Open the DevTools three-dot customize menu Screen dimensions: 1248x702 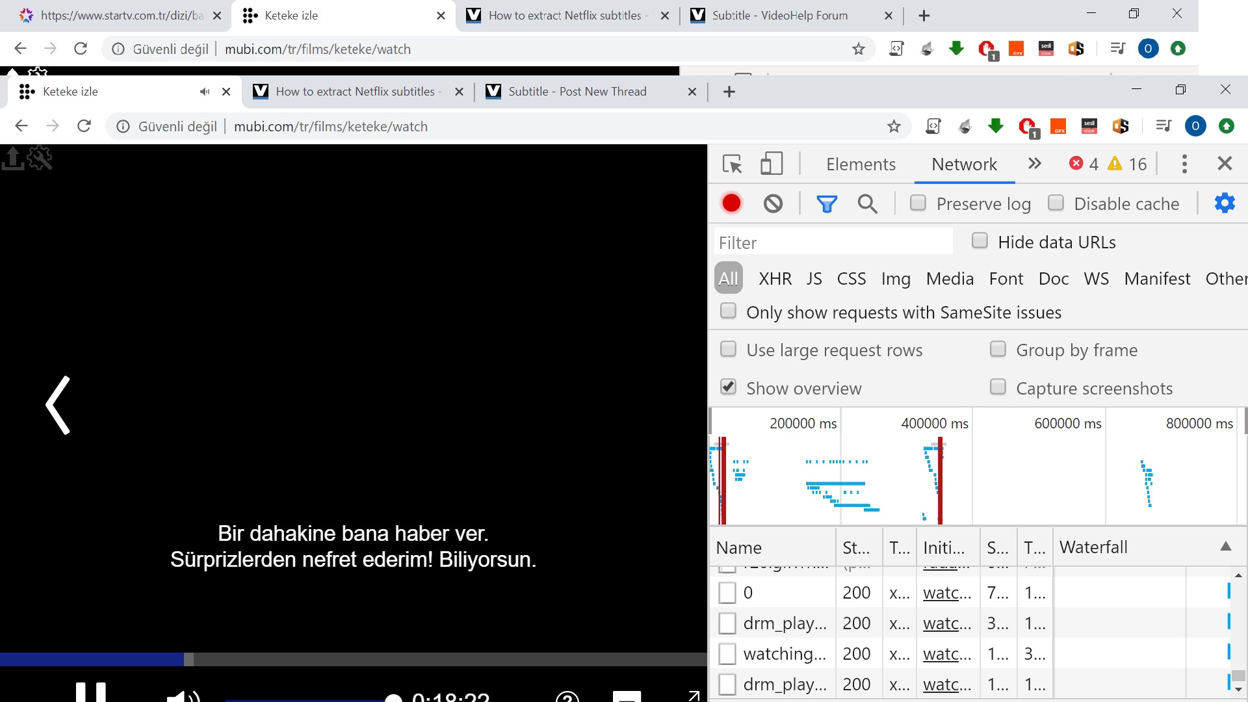(1184, 164)
